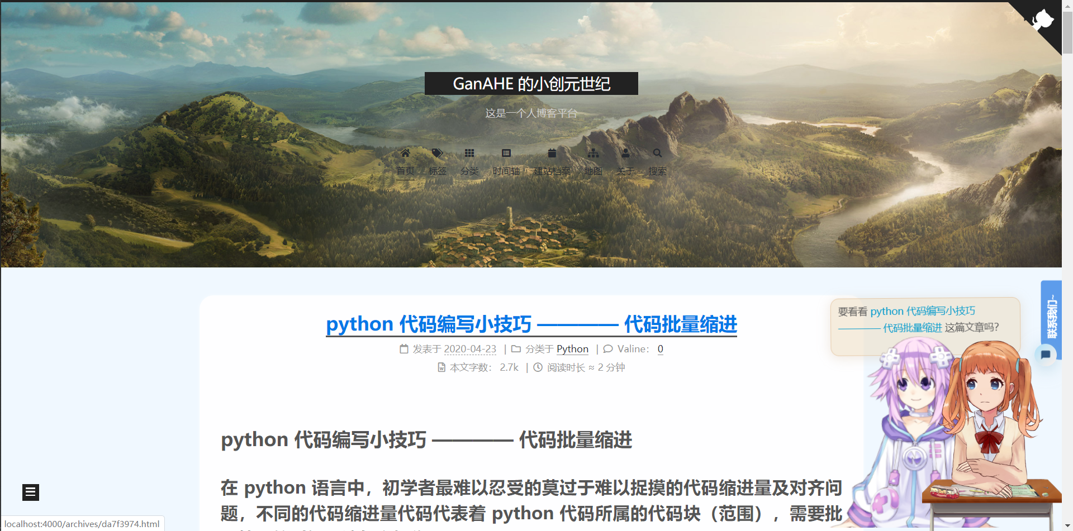Click the grid icon above 分类
The height and width of the screenshot is (531, 1073).
point(469,153)
